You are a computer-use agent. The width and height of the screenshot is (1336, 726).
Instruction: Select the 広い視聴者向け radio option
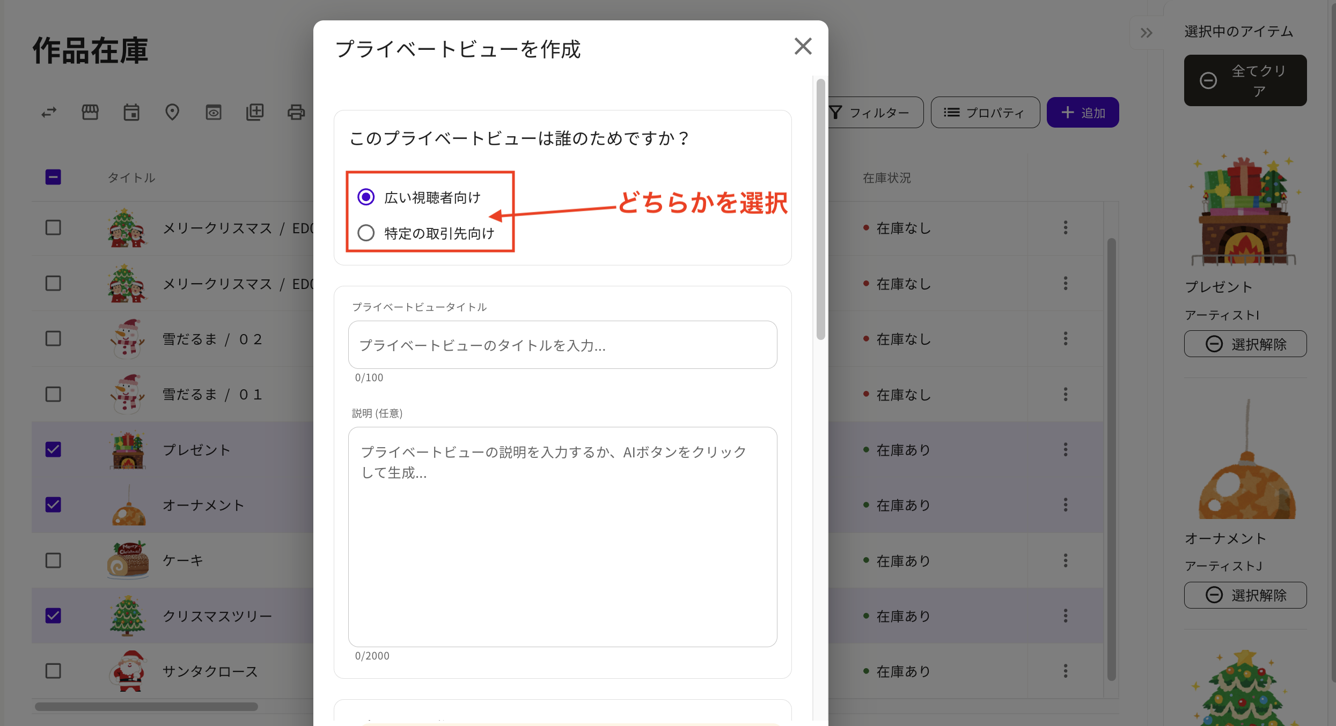366,197
